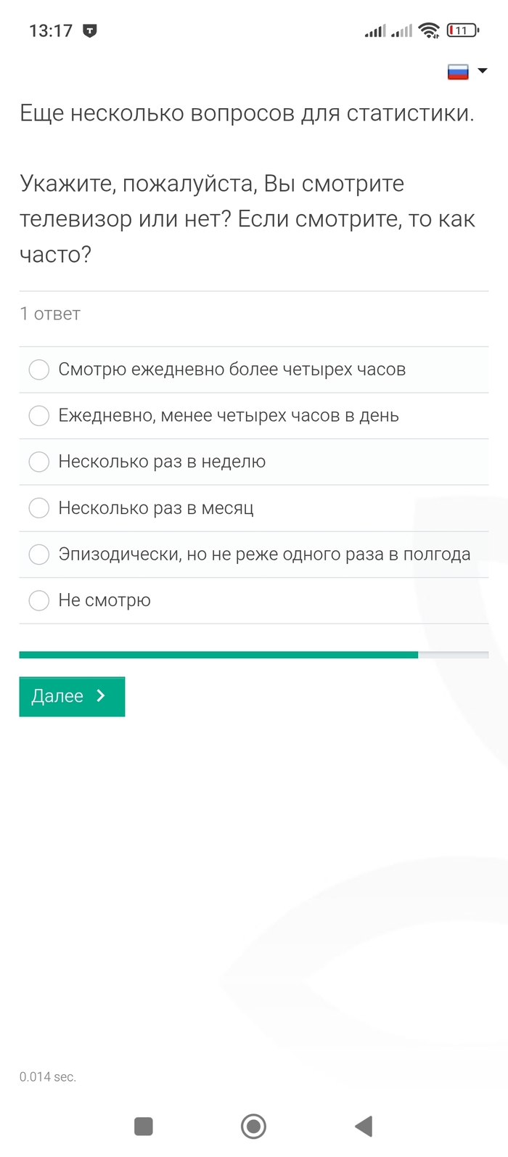Tap the shield notification icon in status bar
This screenshot has width=508, height=1157.
[90, 30]
